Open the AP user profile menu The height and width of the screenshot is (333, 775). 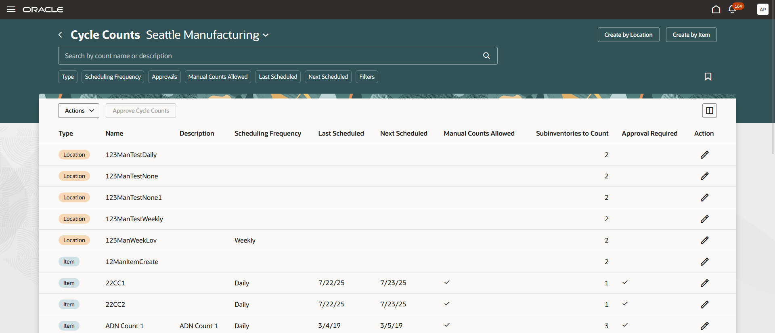(x=762, y=9)
